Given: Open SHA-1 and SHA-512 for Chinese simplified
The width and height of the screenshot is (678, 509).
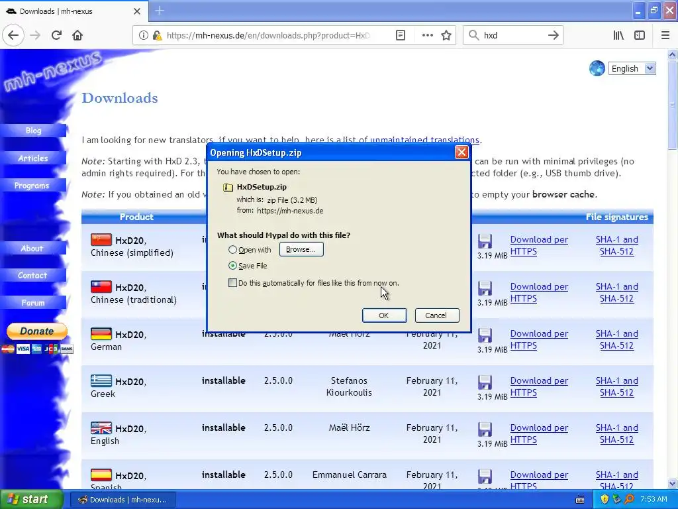Looking at the screenshot, I should pos(616,245).
